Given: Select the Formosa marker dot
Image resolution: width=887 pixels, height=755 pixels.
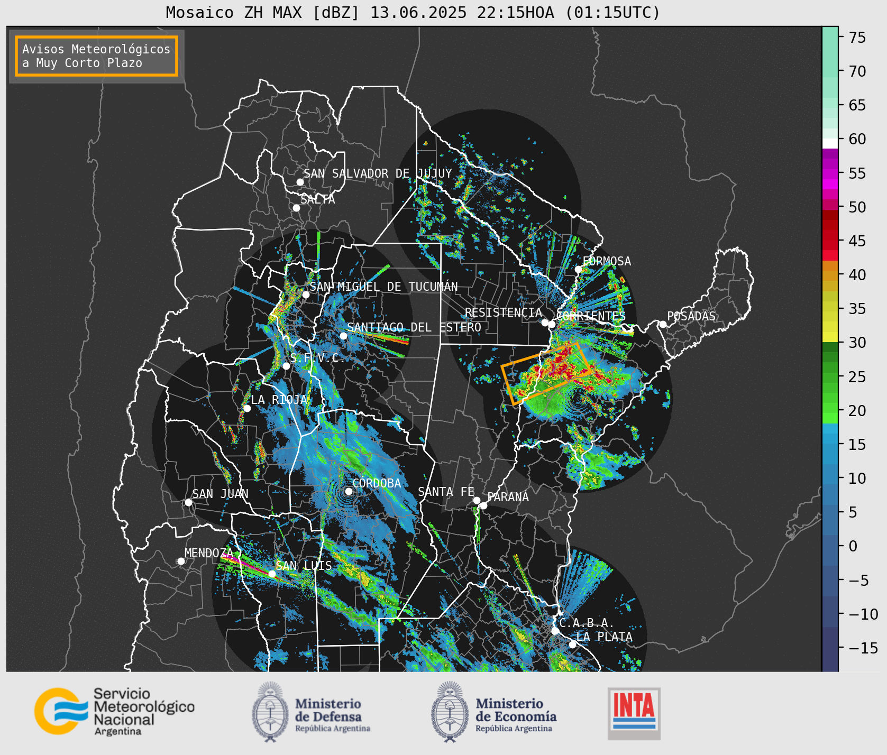Looking at the screenshot, I should [579, 269].
